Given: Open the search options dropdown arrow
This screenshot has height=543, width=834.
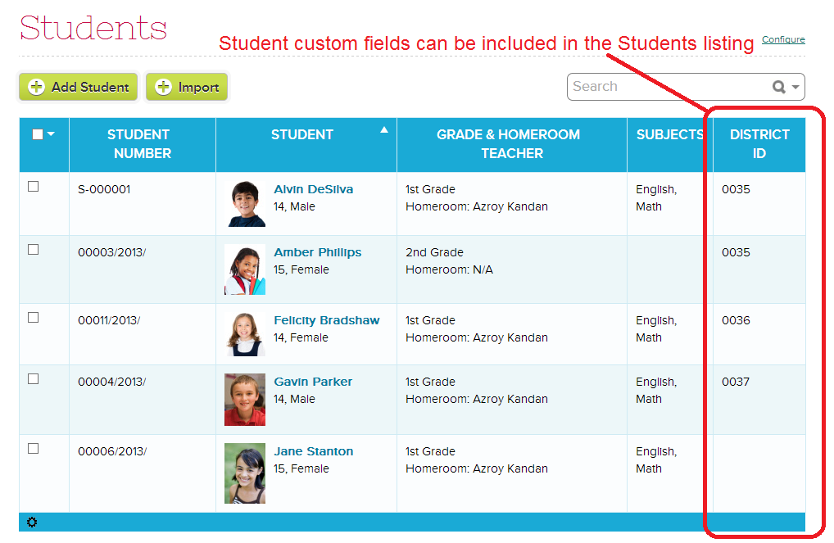Looking at the screenshot, I should [795, 88].
